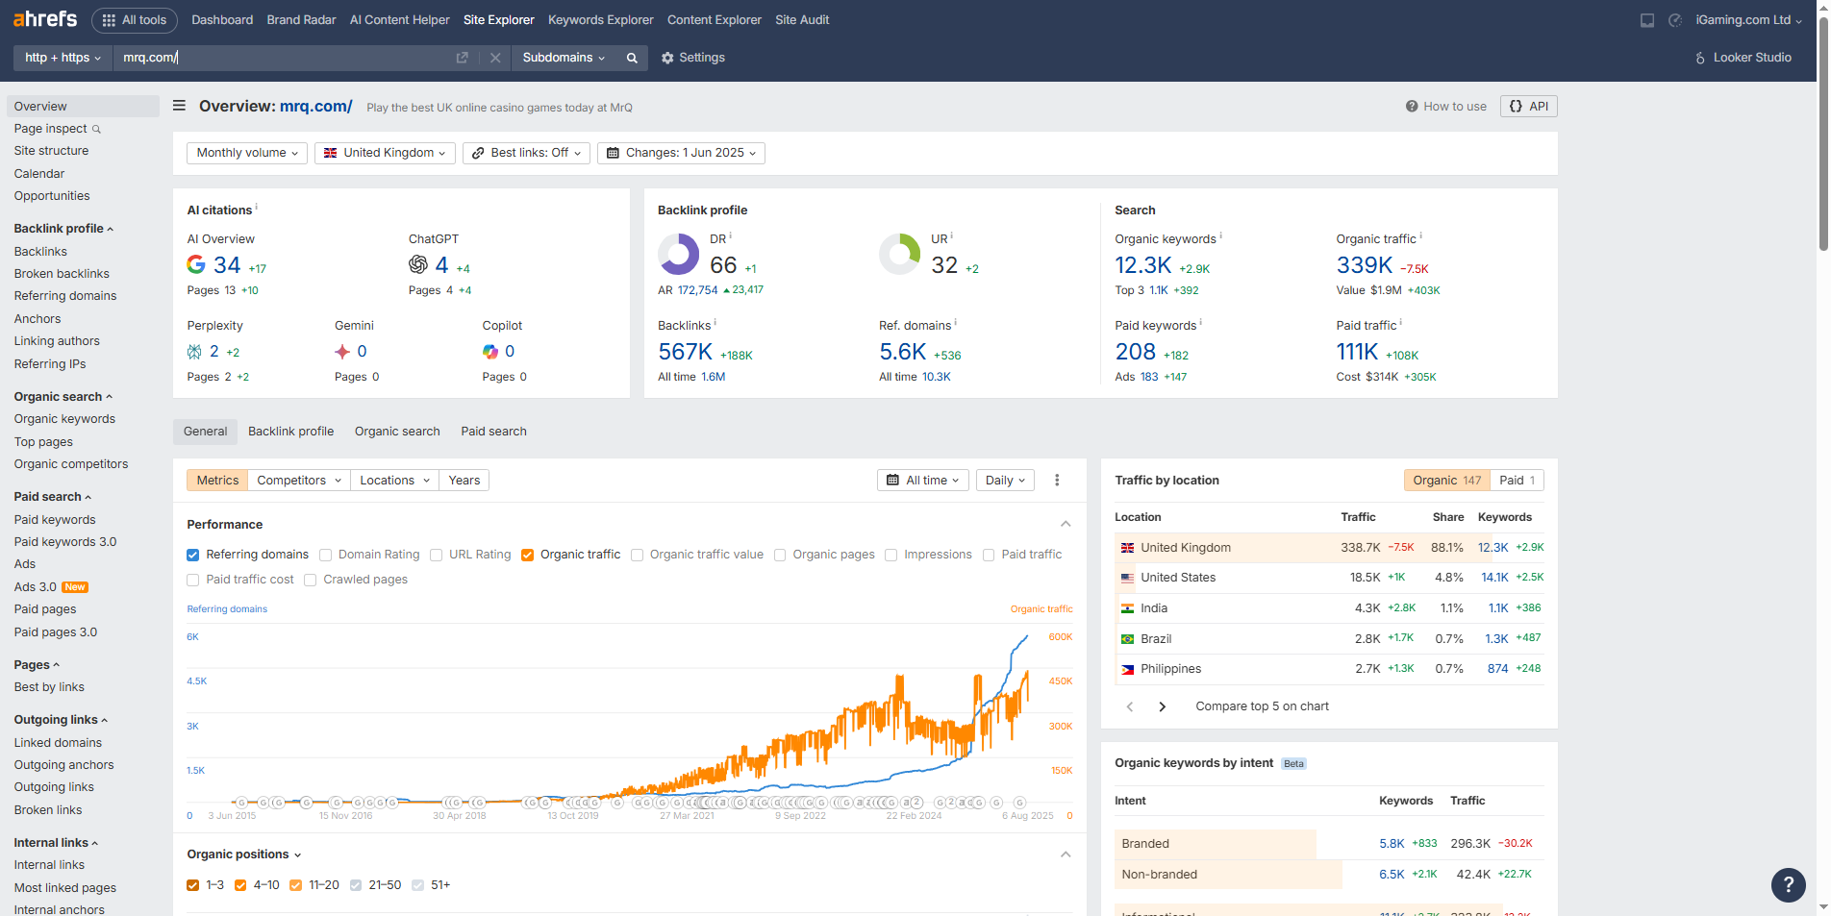This screenshot has height=916, width=1831.
Task: Open the Settings gear
Action: (x=692, y=58)
